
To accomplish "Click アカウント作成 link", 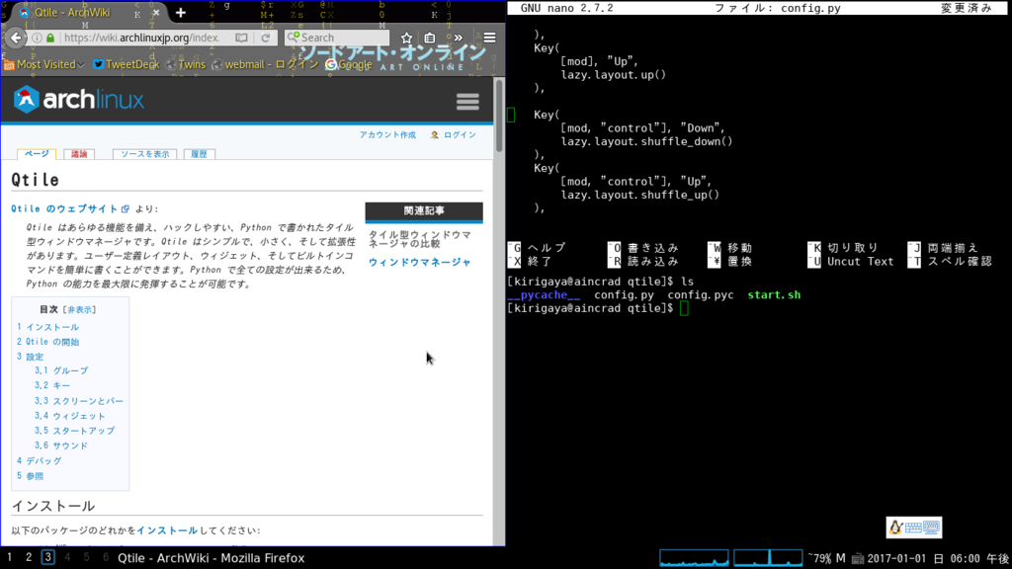I will point(387,134).
